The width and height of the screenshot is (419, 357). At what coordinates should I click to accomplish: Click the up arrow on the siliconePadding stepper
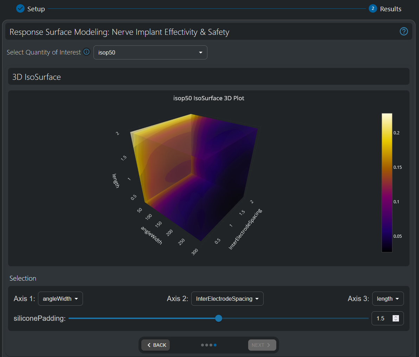coord(396,316)
